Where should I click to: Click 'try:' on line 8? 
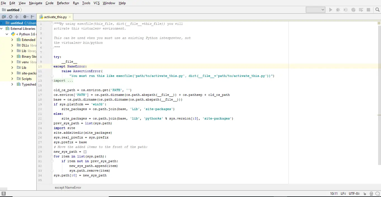pos(57,57)
